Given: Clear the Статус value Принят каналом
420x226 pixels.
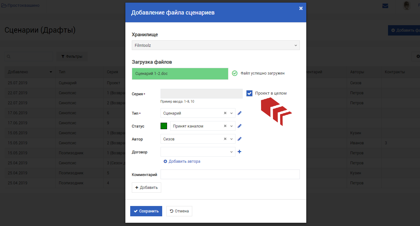Looking at the screenshot, I should click(x=225, y=126).
